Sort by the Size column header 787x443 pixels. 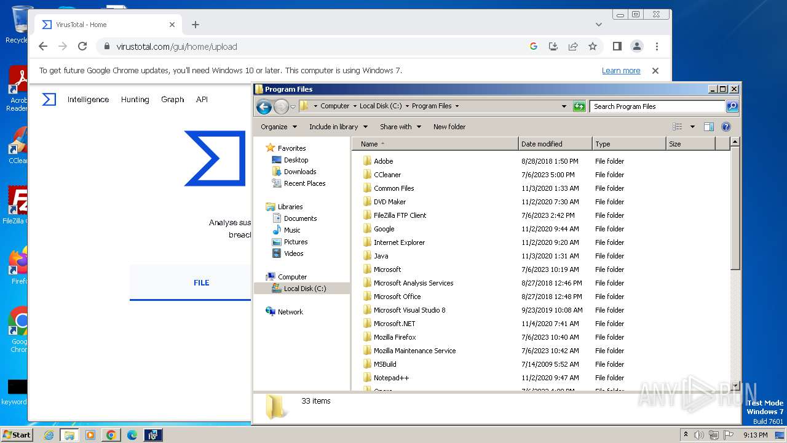691,144
